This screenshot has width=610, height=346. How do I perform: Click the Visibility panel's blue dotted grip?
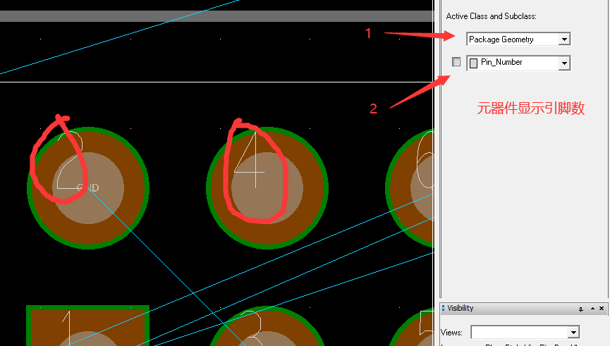click(x=443, y=309)
